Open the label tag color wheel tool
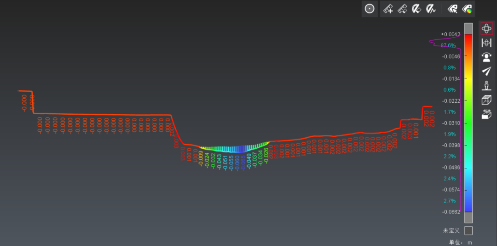This screenshot has width=497, height=246. (467, 9)
